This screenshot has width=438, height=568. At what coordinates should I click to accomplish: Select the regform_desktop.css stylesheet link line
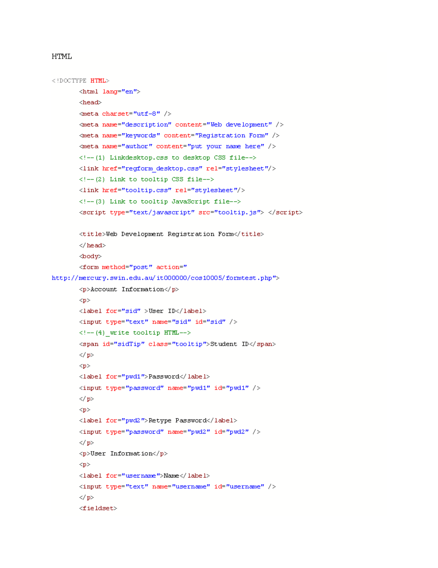[177, 168]
